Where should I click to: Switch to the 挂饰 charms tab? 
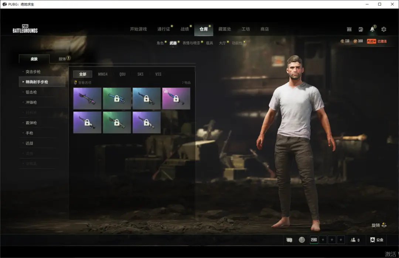pos(62,59)
